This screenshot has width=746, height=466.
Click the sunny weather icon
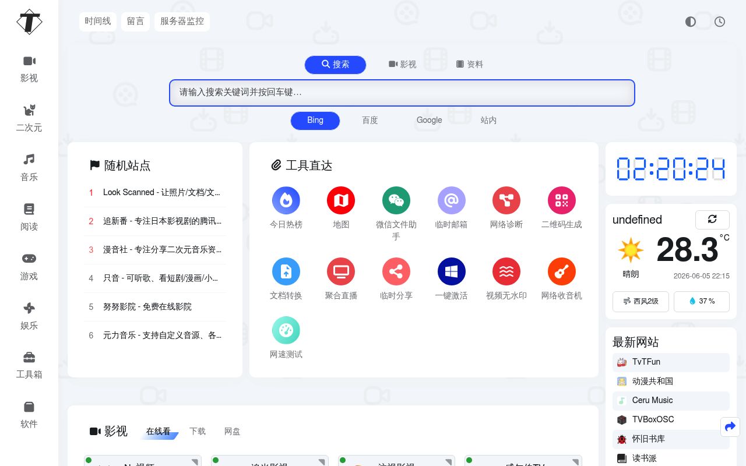[630, 250]
